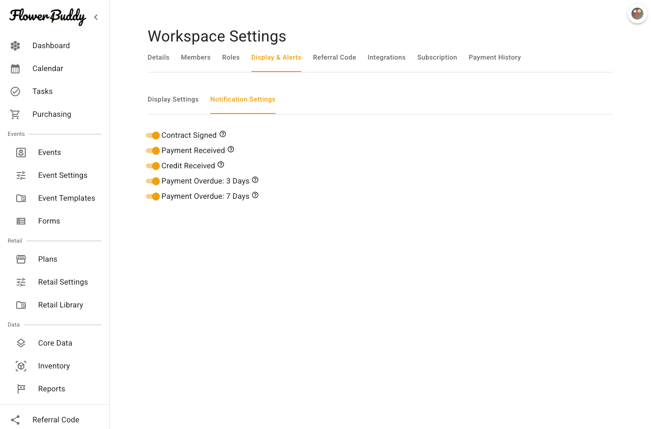
Task: Click the Event Settings sliders icon
Action: 21,175
